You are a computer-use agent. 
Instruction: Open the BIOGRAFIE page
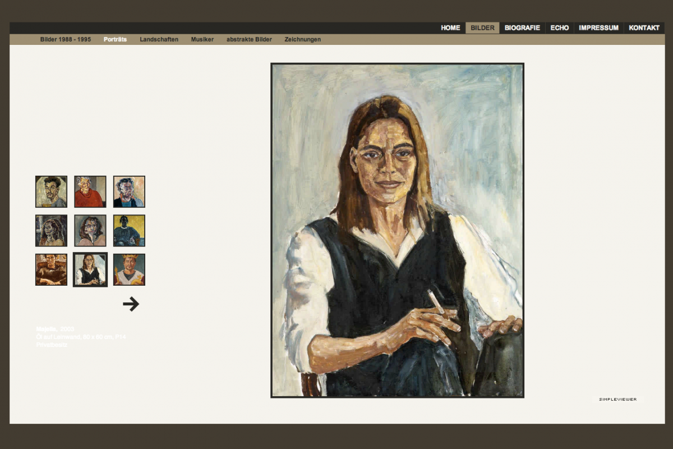pos(522,28)
